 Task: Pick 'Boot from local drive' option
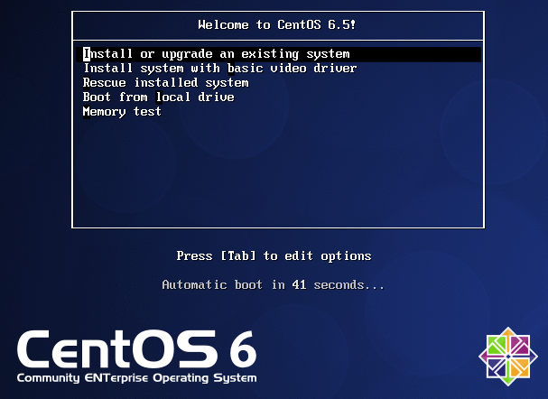click(x=158, y=97)
